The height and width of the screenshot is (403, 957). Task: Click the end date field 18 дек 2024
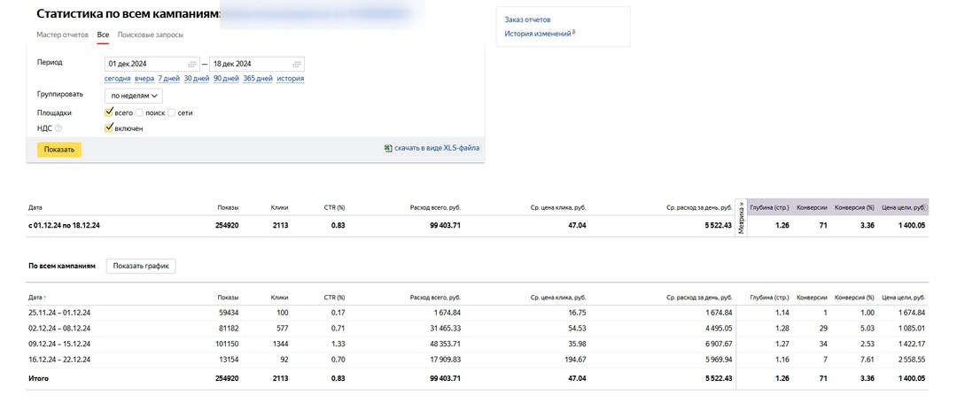(257, 64)
